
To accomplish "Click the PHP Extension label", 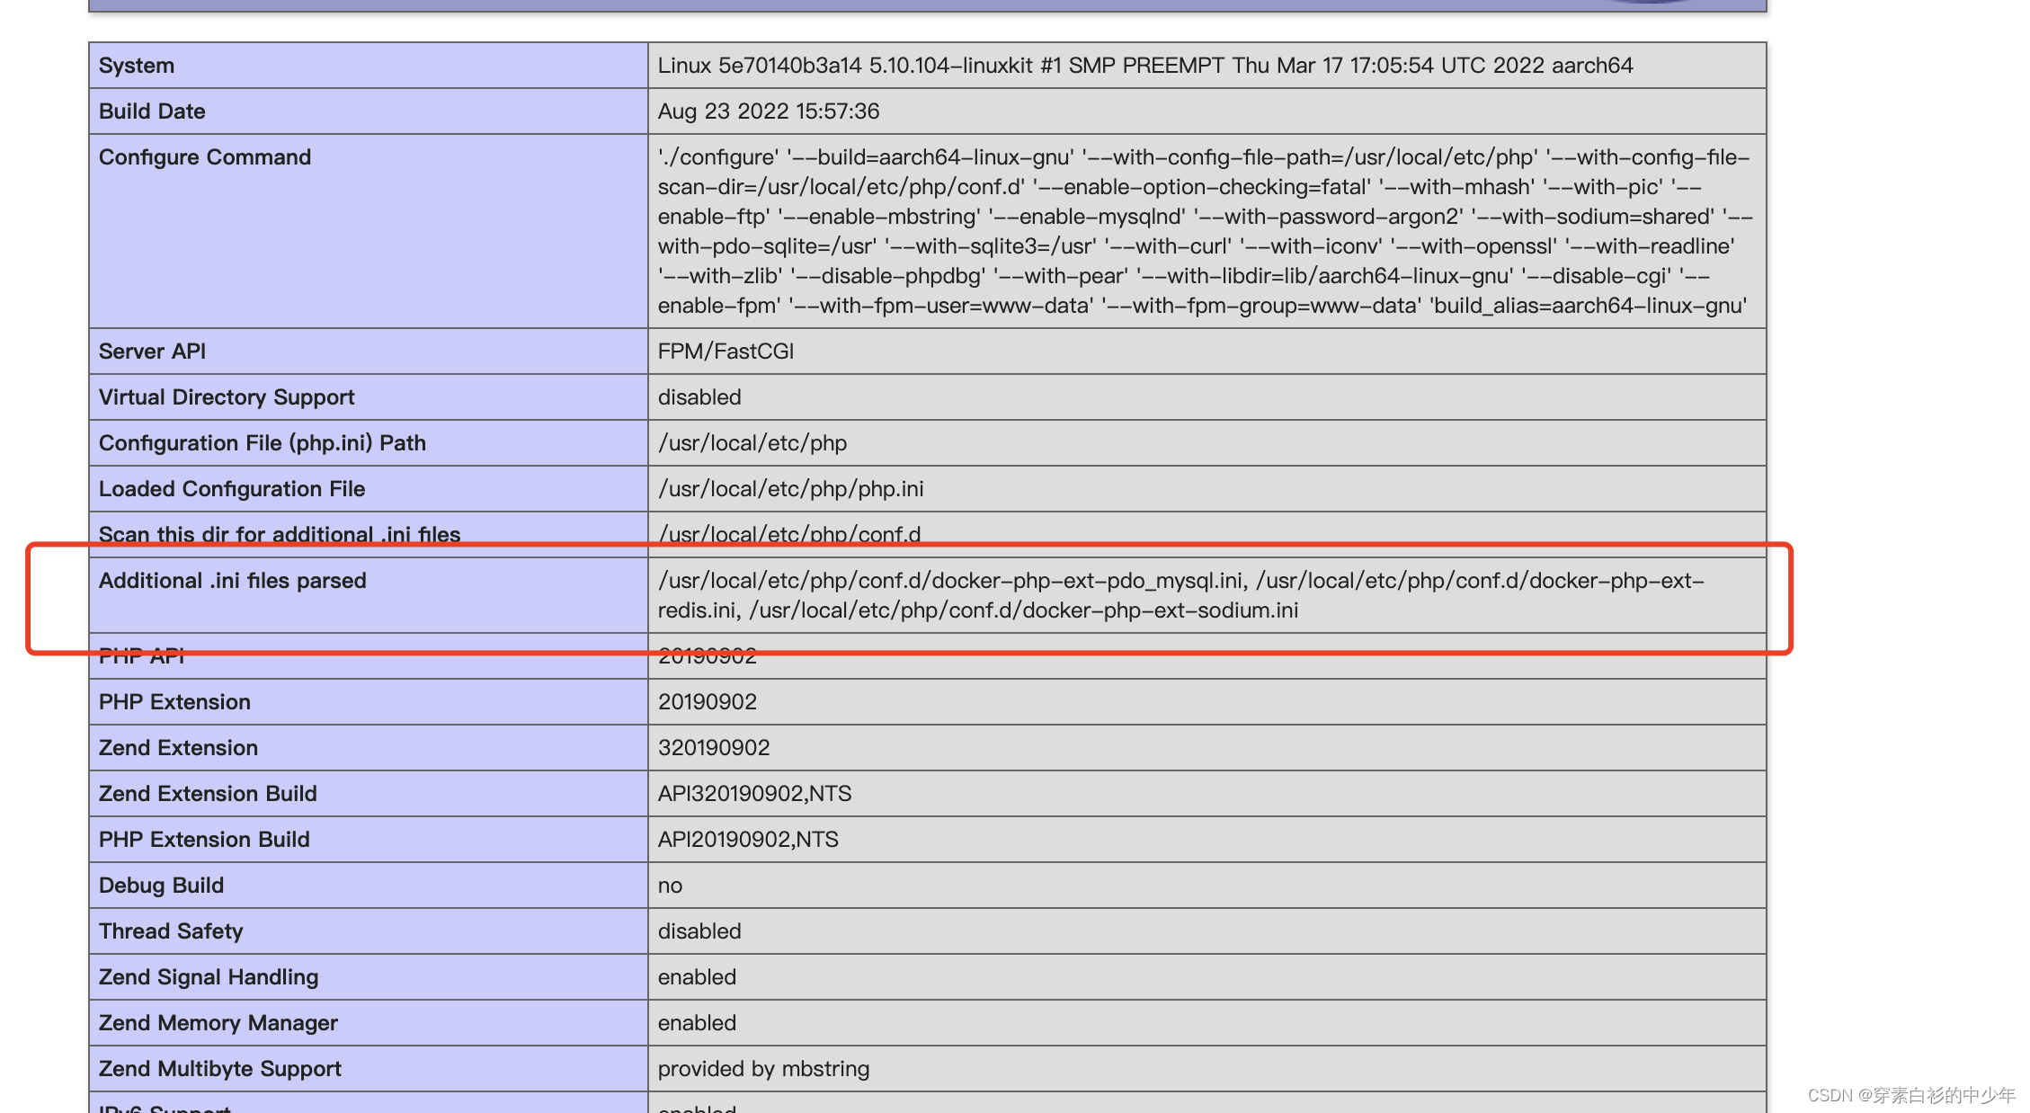I will pos(174,702).
